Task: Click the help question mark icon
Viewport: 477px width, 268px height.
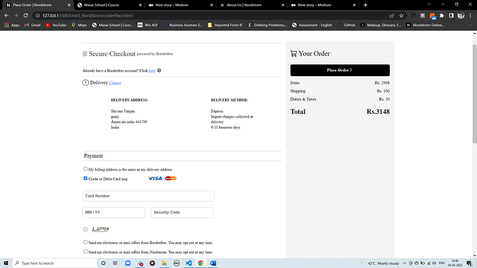Action: click(159, 70)
